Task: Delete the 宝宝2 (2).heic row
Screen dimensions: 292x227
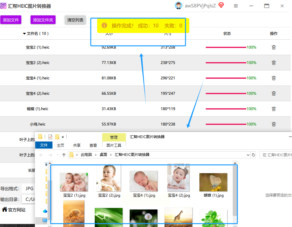Action: (273, 63)
